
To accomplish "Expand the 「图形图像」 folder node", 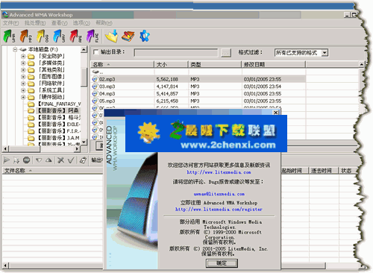I will tap(23, 77).
